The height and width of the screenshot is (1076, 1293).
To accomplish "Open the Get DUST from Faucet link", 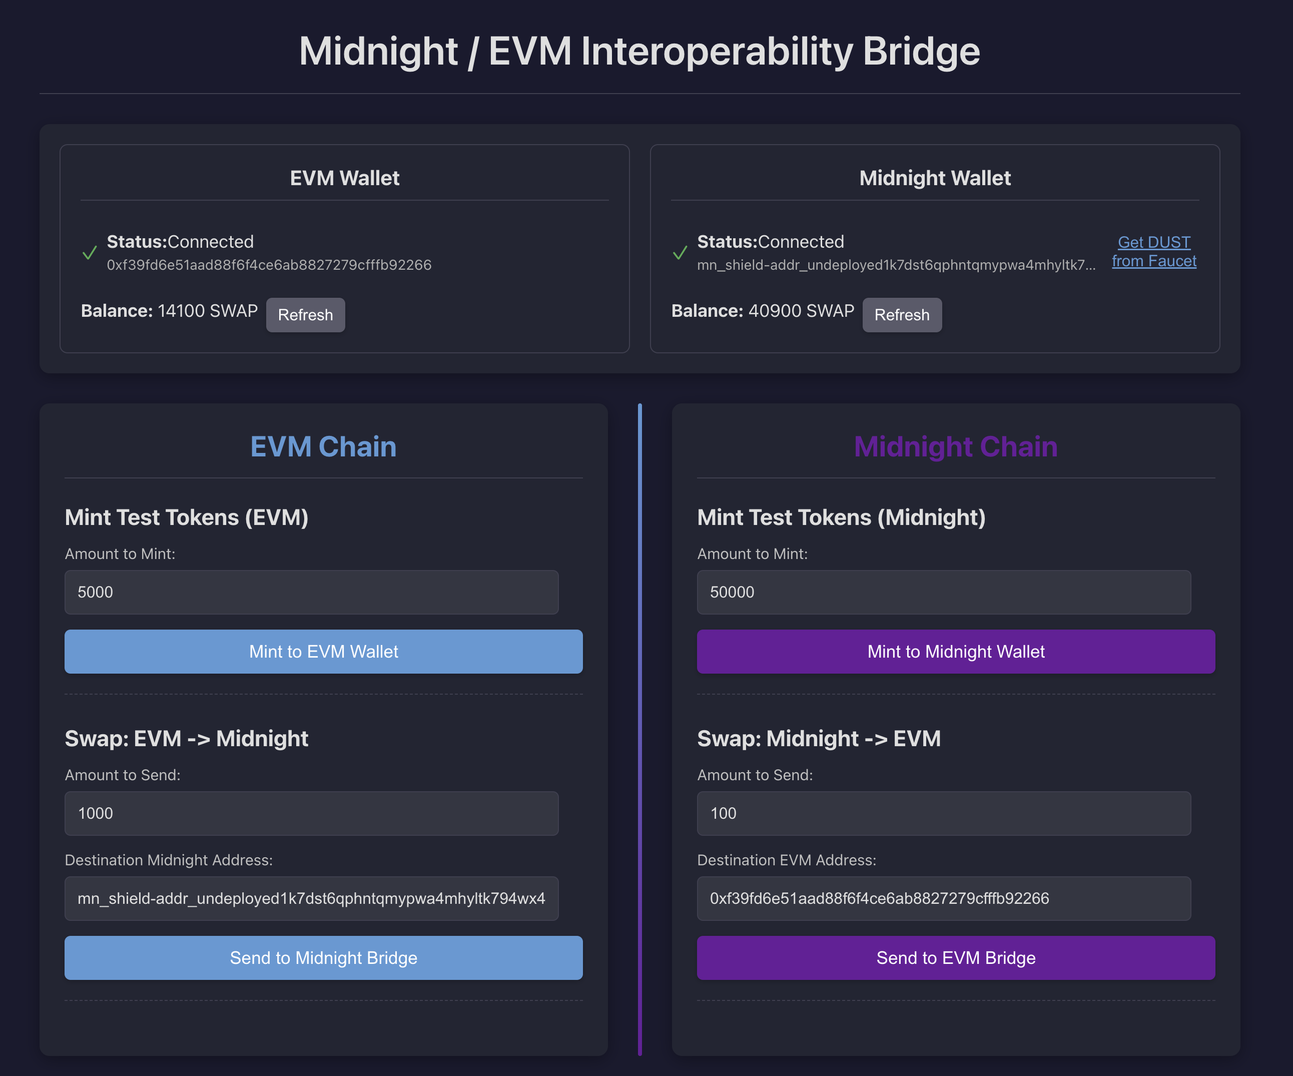I will point(1154,251).
